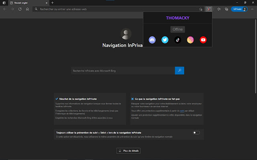Toggle Strict tracking prevention switch
Image resolution: width=257 pixels, height=160 pixels.
[196, 132]
